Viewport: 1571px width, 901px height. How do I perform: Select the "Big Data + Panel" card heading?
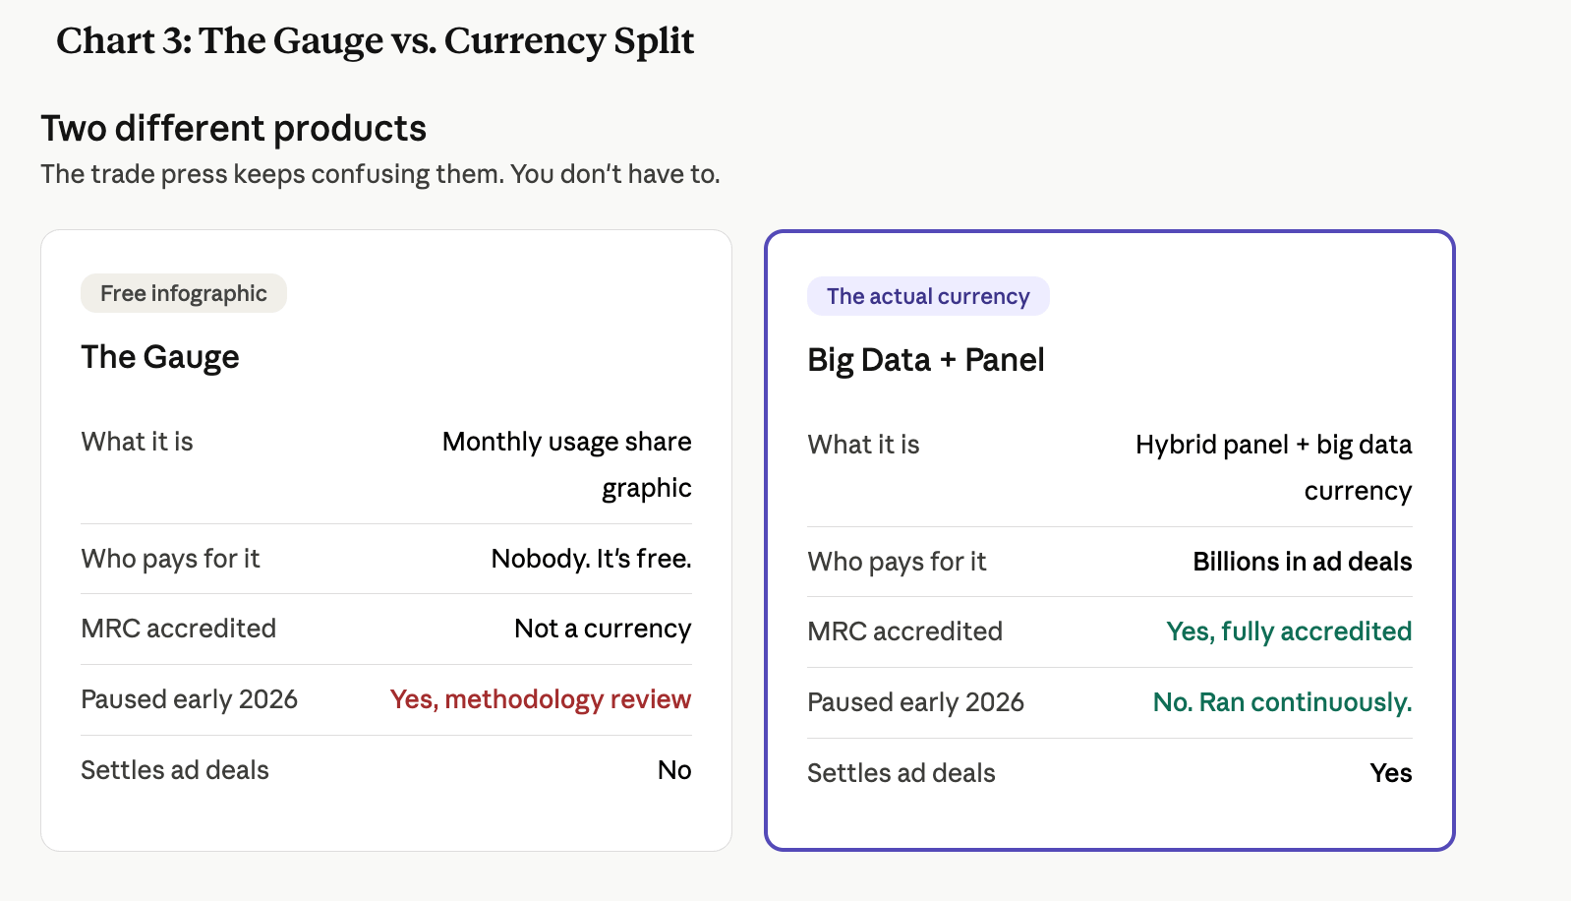[x=925, y=359]
